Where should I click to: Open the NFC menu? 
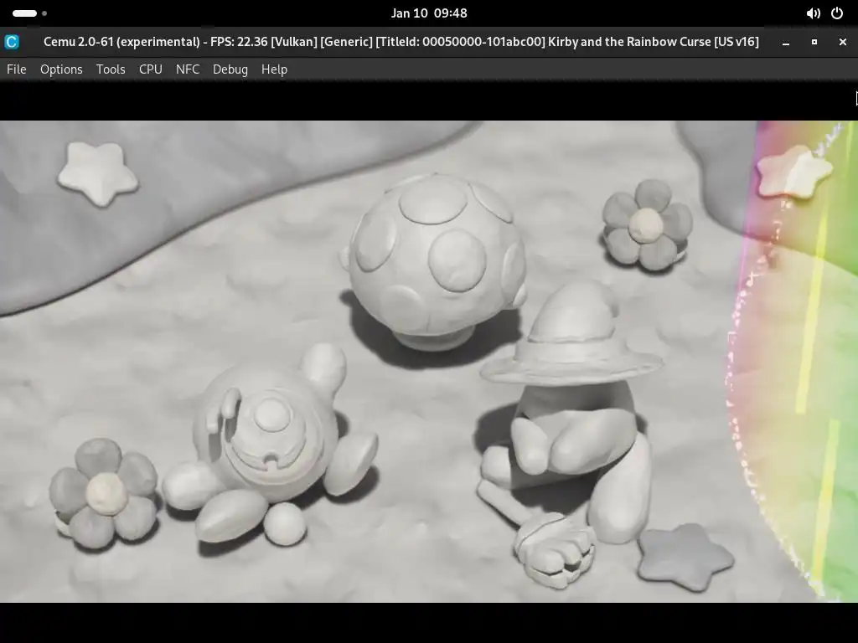(x=188, y=69)
